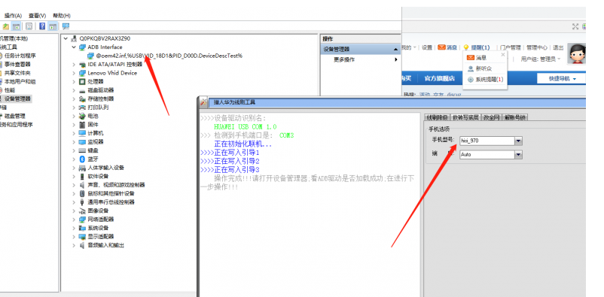Expand the 系统设备 system devices node
The height and width of the screenshot is (297, 604).
pos(74,228)
